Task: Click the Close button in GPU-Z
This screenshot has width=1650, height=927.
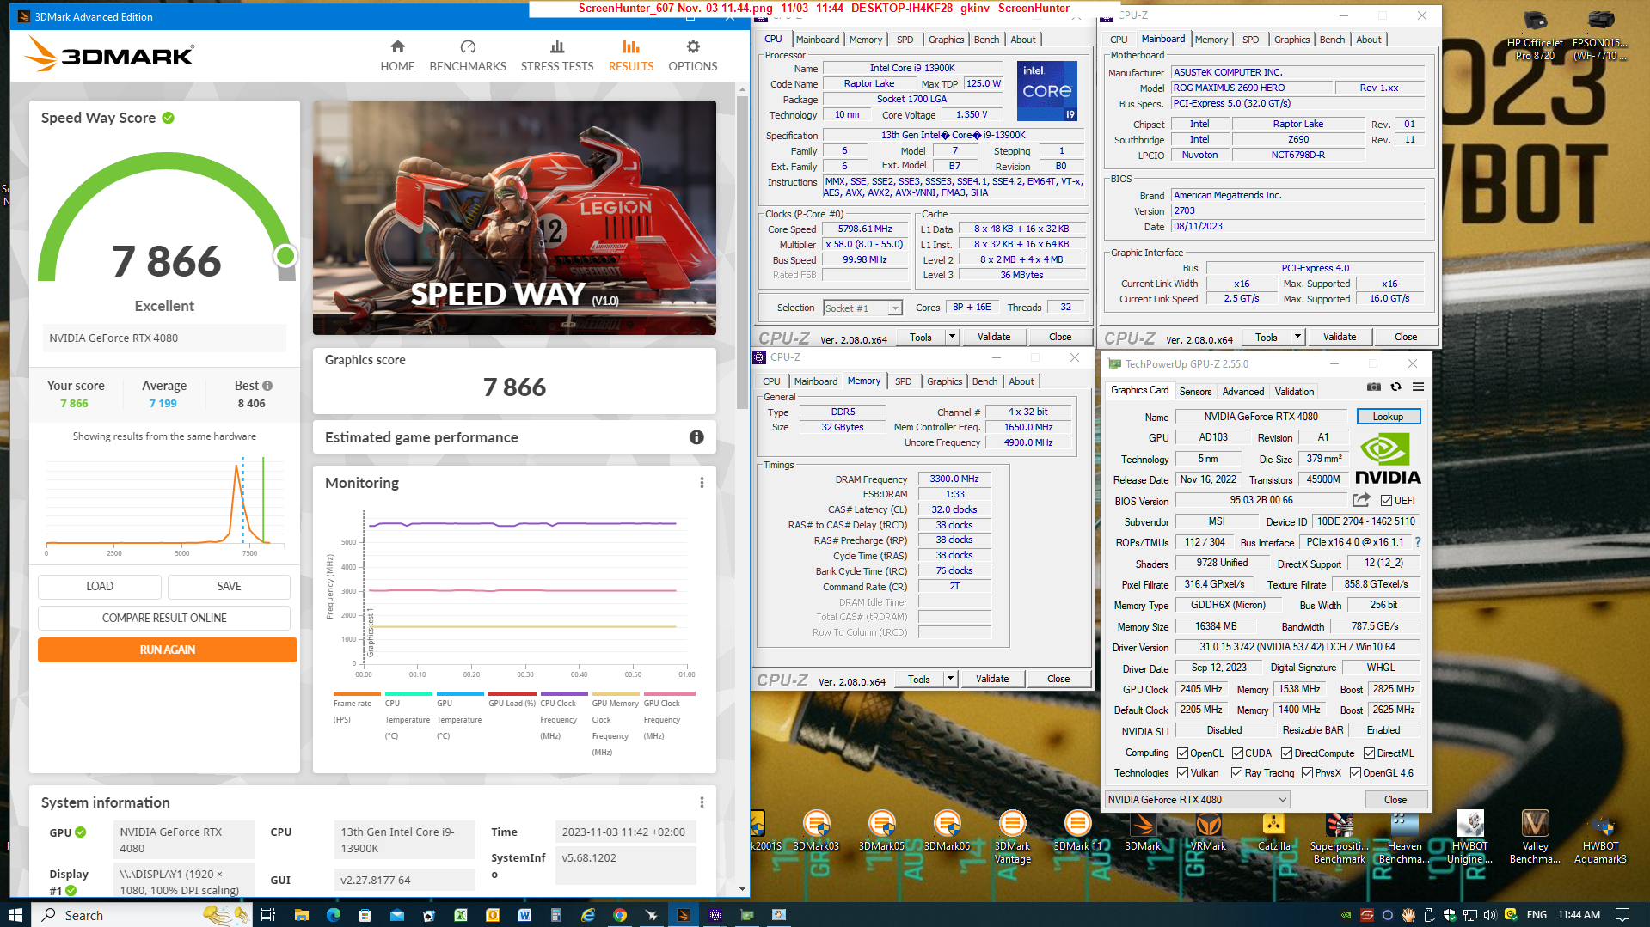Action: 1395,799
